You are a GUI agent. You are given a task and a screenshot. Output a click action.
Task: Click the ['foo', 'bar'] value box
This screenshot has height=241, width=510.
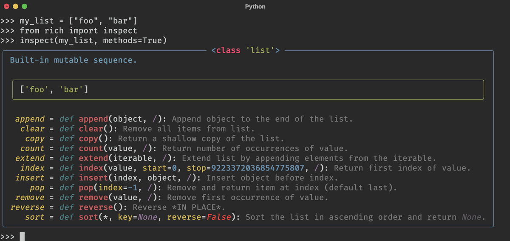coord(248,90)
